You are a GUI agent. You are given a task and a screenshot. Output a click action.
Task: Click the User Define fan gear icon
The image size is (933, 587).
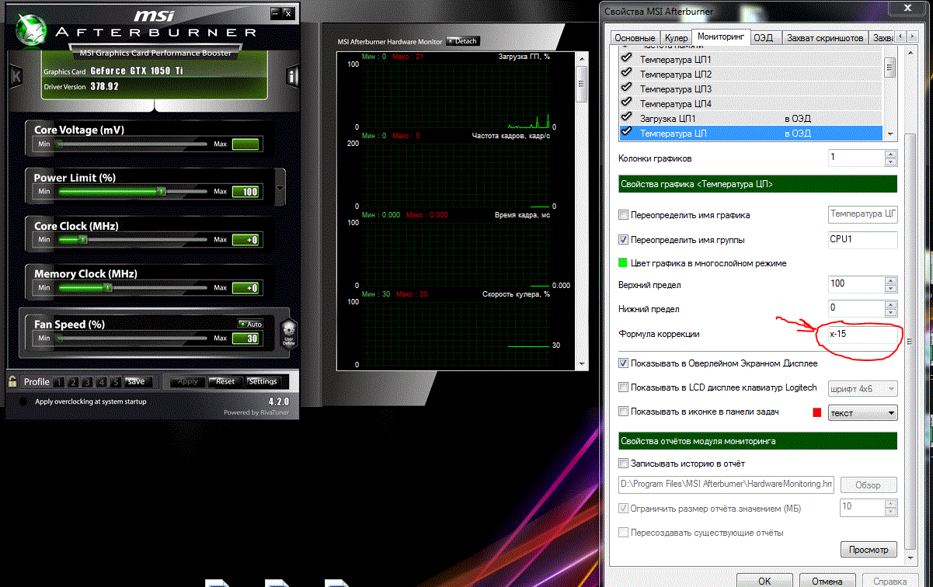coord(288,333)
